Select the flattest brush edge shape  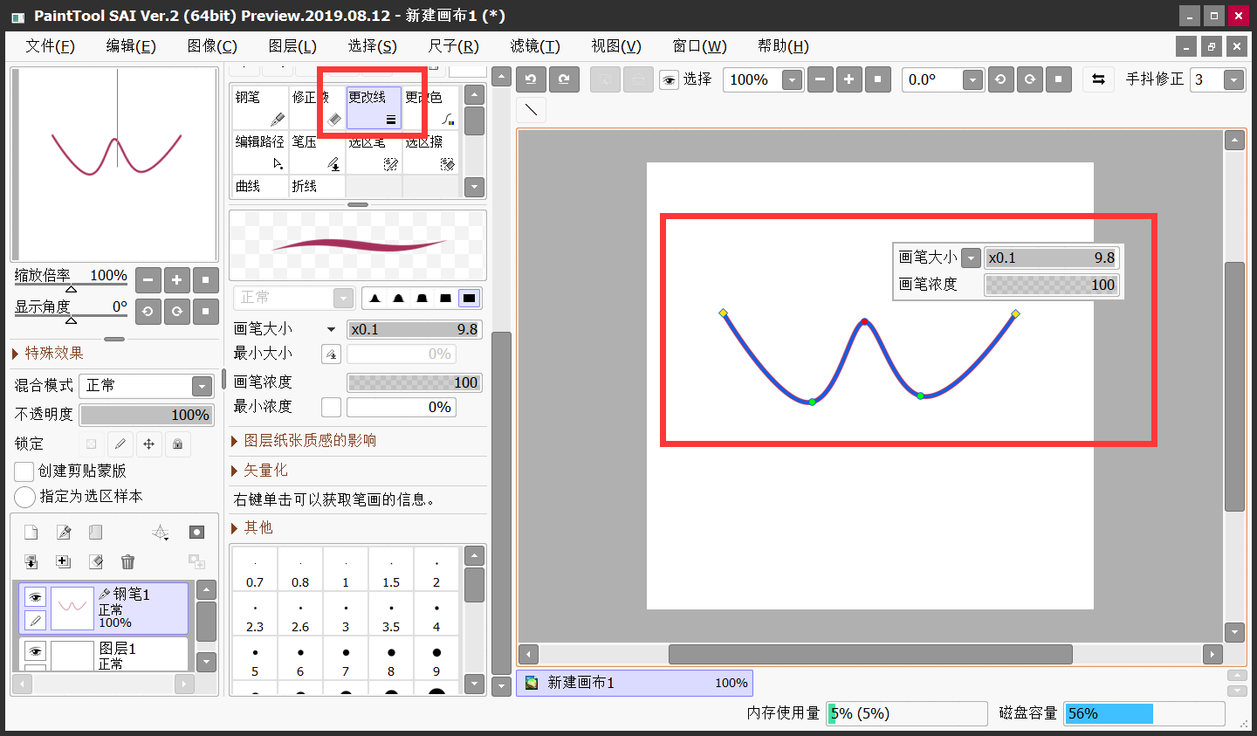pos(469,298)
